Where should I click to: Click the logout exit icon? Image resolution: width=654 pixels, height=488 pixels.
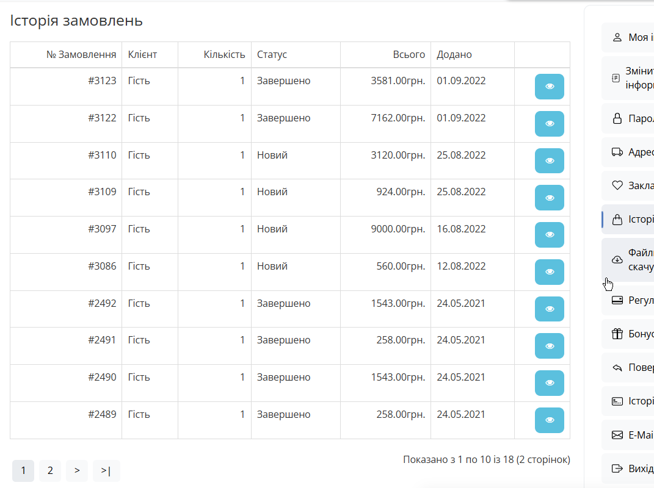617,468
